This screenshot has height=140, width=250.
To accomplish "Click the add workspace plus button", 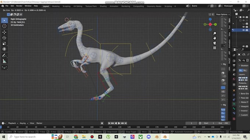I will tap(175, 6).
